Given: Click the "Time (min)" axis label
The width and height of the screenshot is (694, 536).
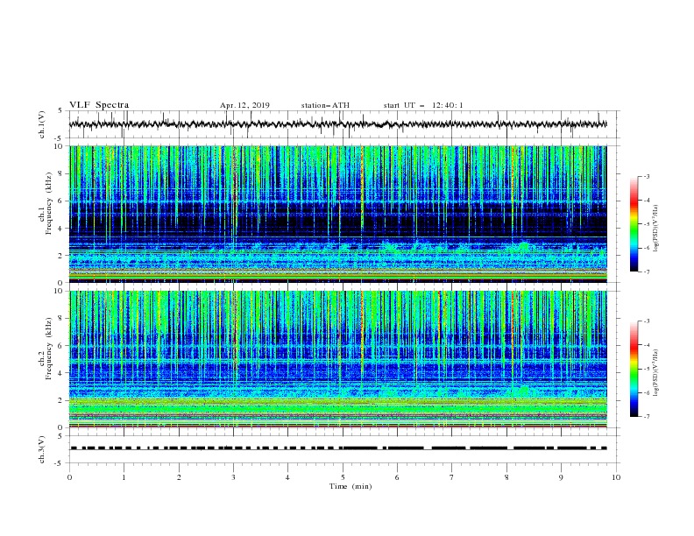Looking at the screenshot, I should [x=351, y=486].
